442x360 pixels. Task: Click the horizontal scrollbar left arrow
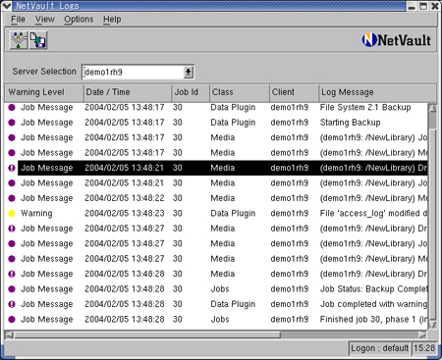pyautogui.click(x=9, y=334)
